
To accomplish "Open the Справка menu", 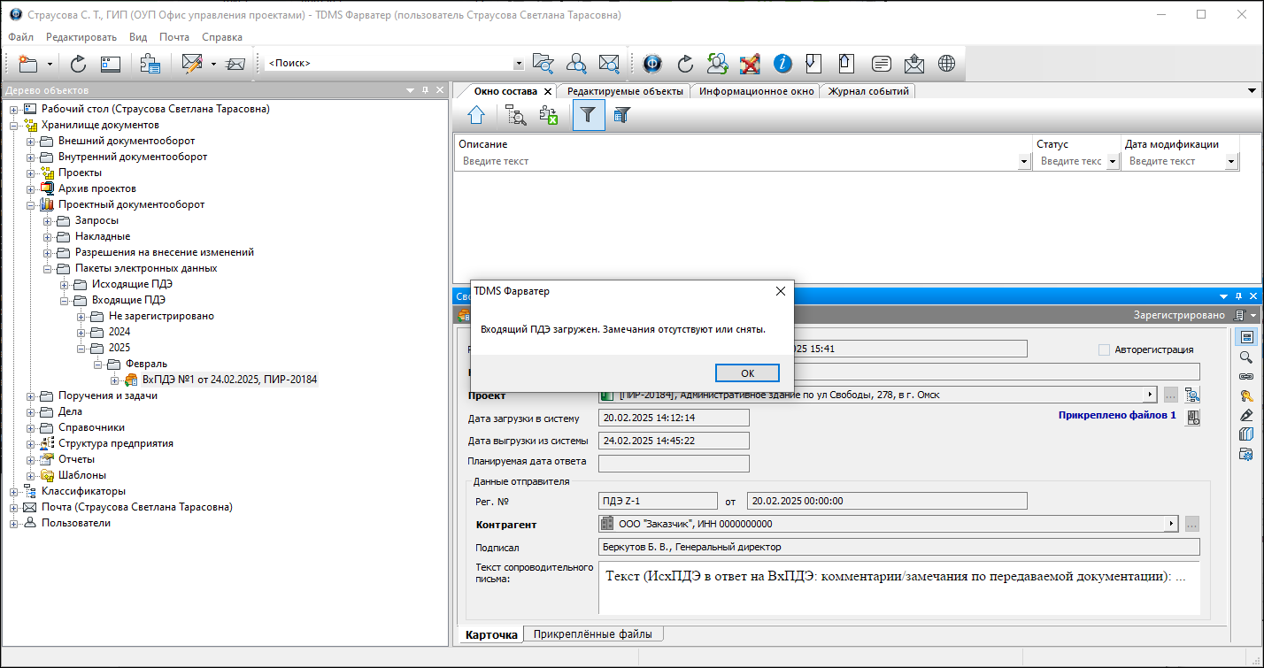I will coord(222,37).
